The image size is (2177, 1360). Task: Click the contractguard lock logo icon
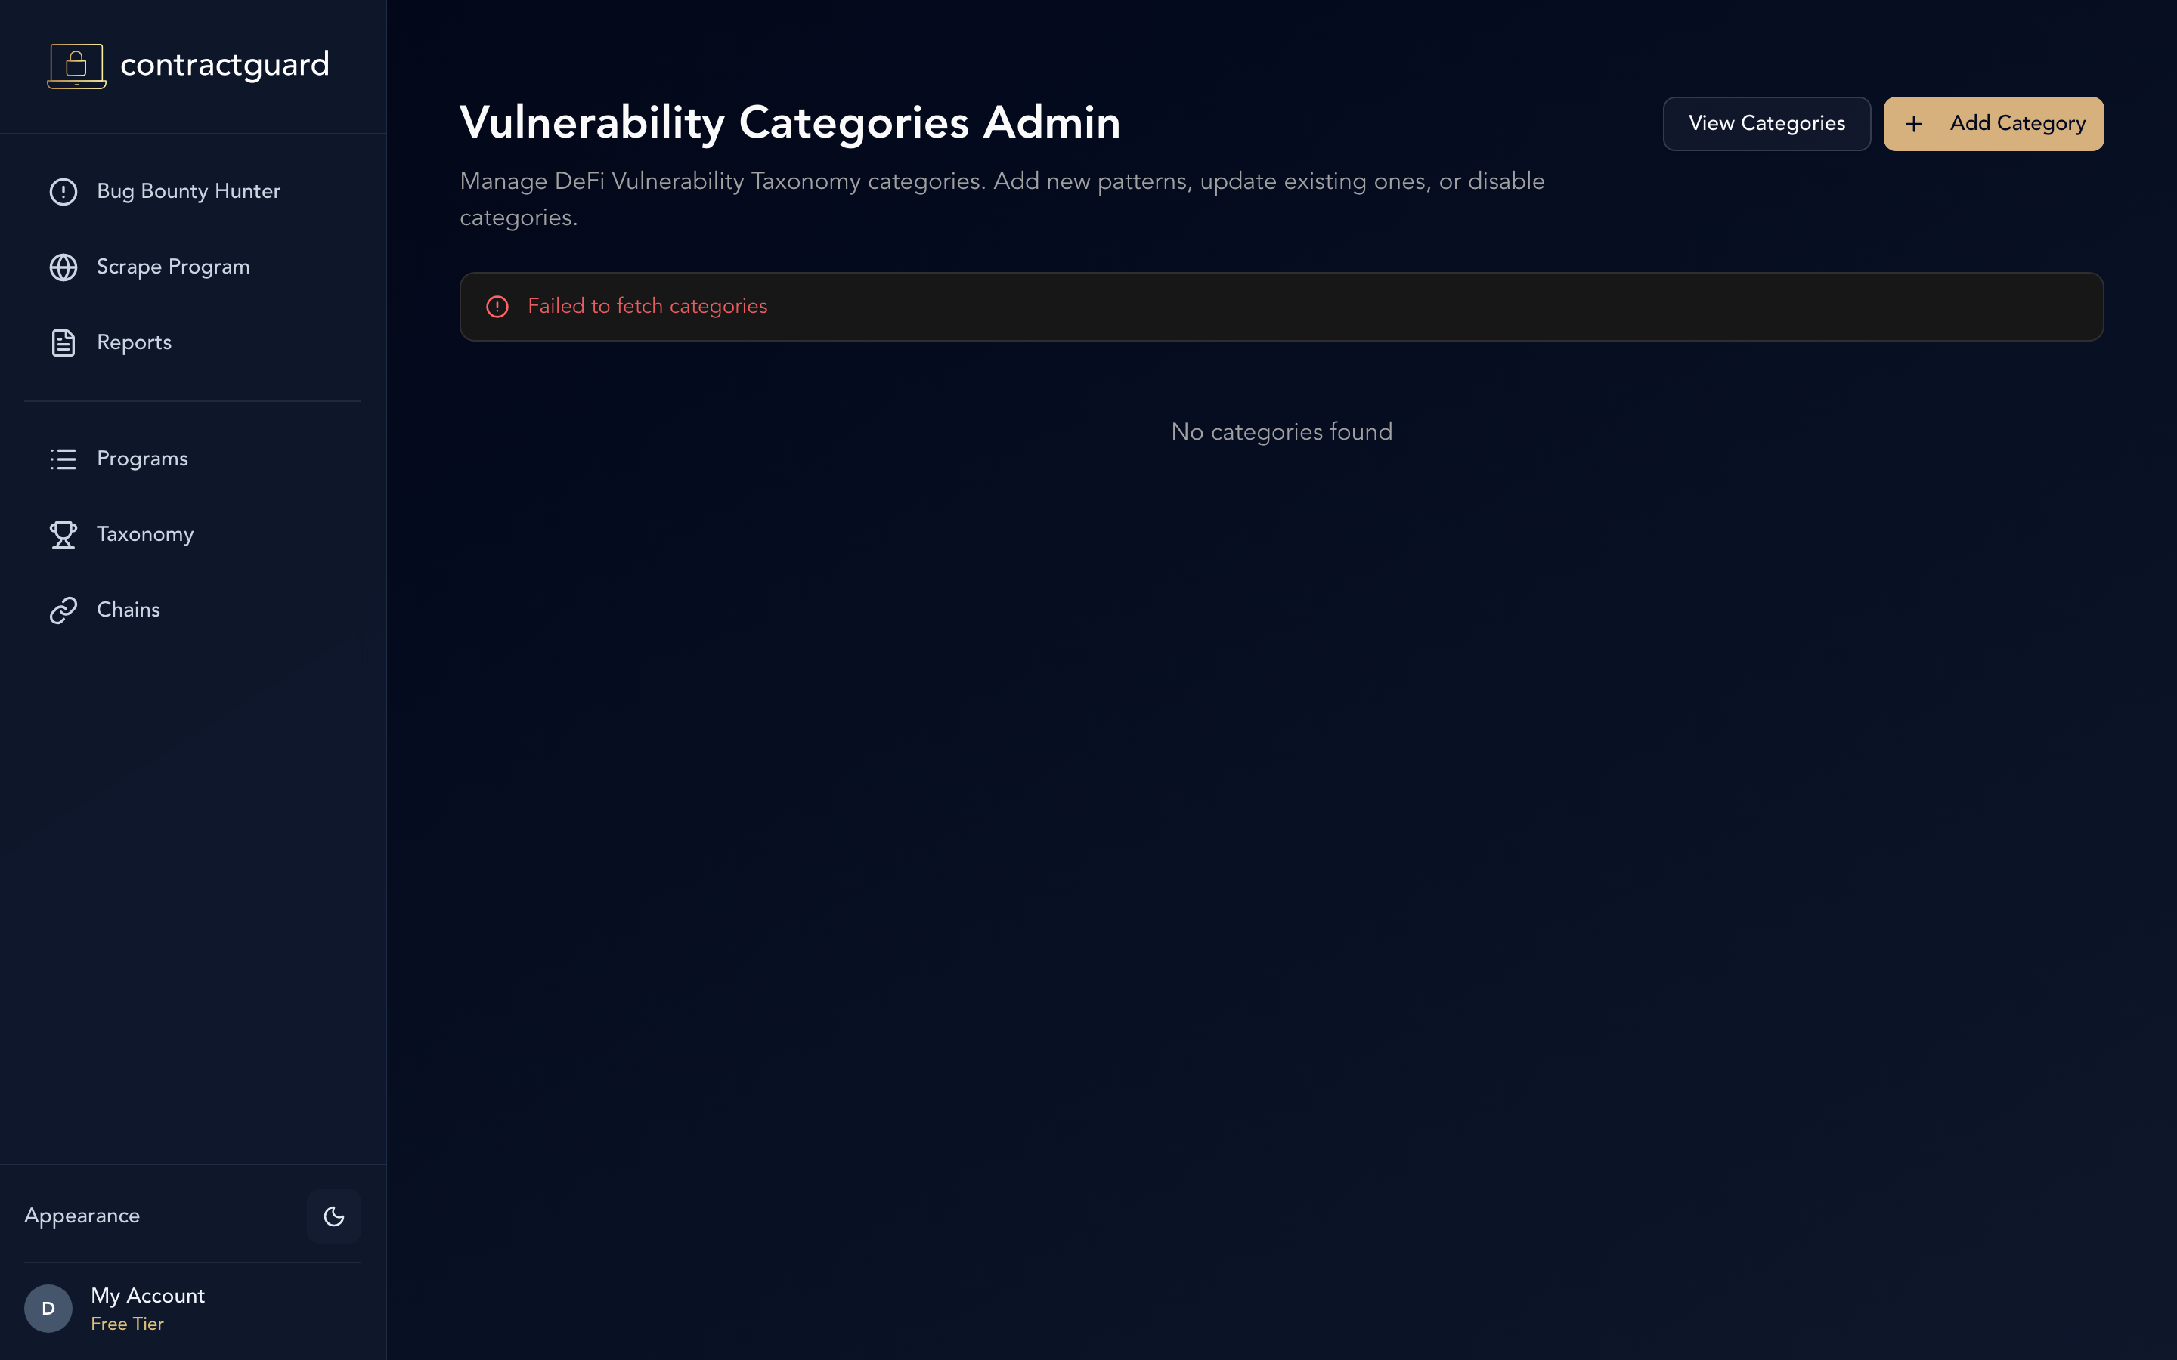76,66
